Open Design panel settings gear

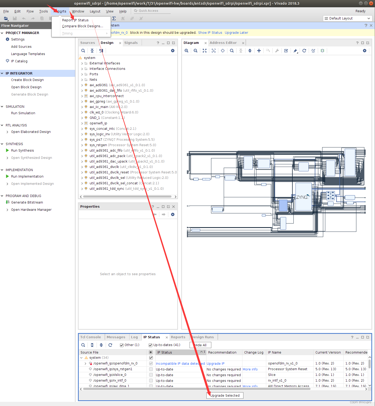point(173,51)
